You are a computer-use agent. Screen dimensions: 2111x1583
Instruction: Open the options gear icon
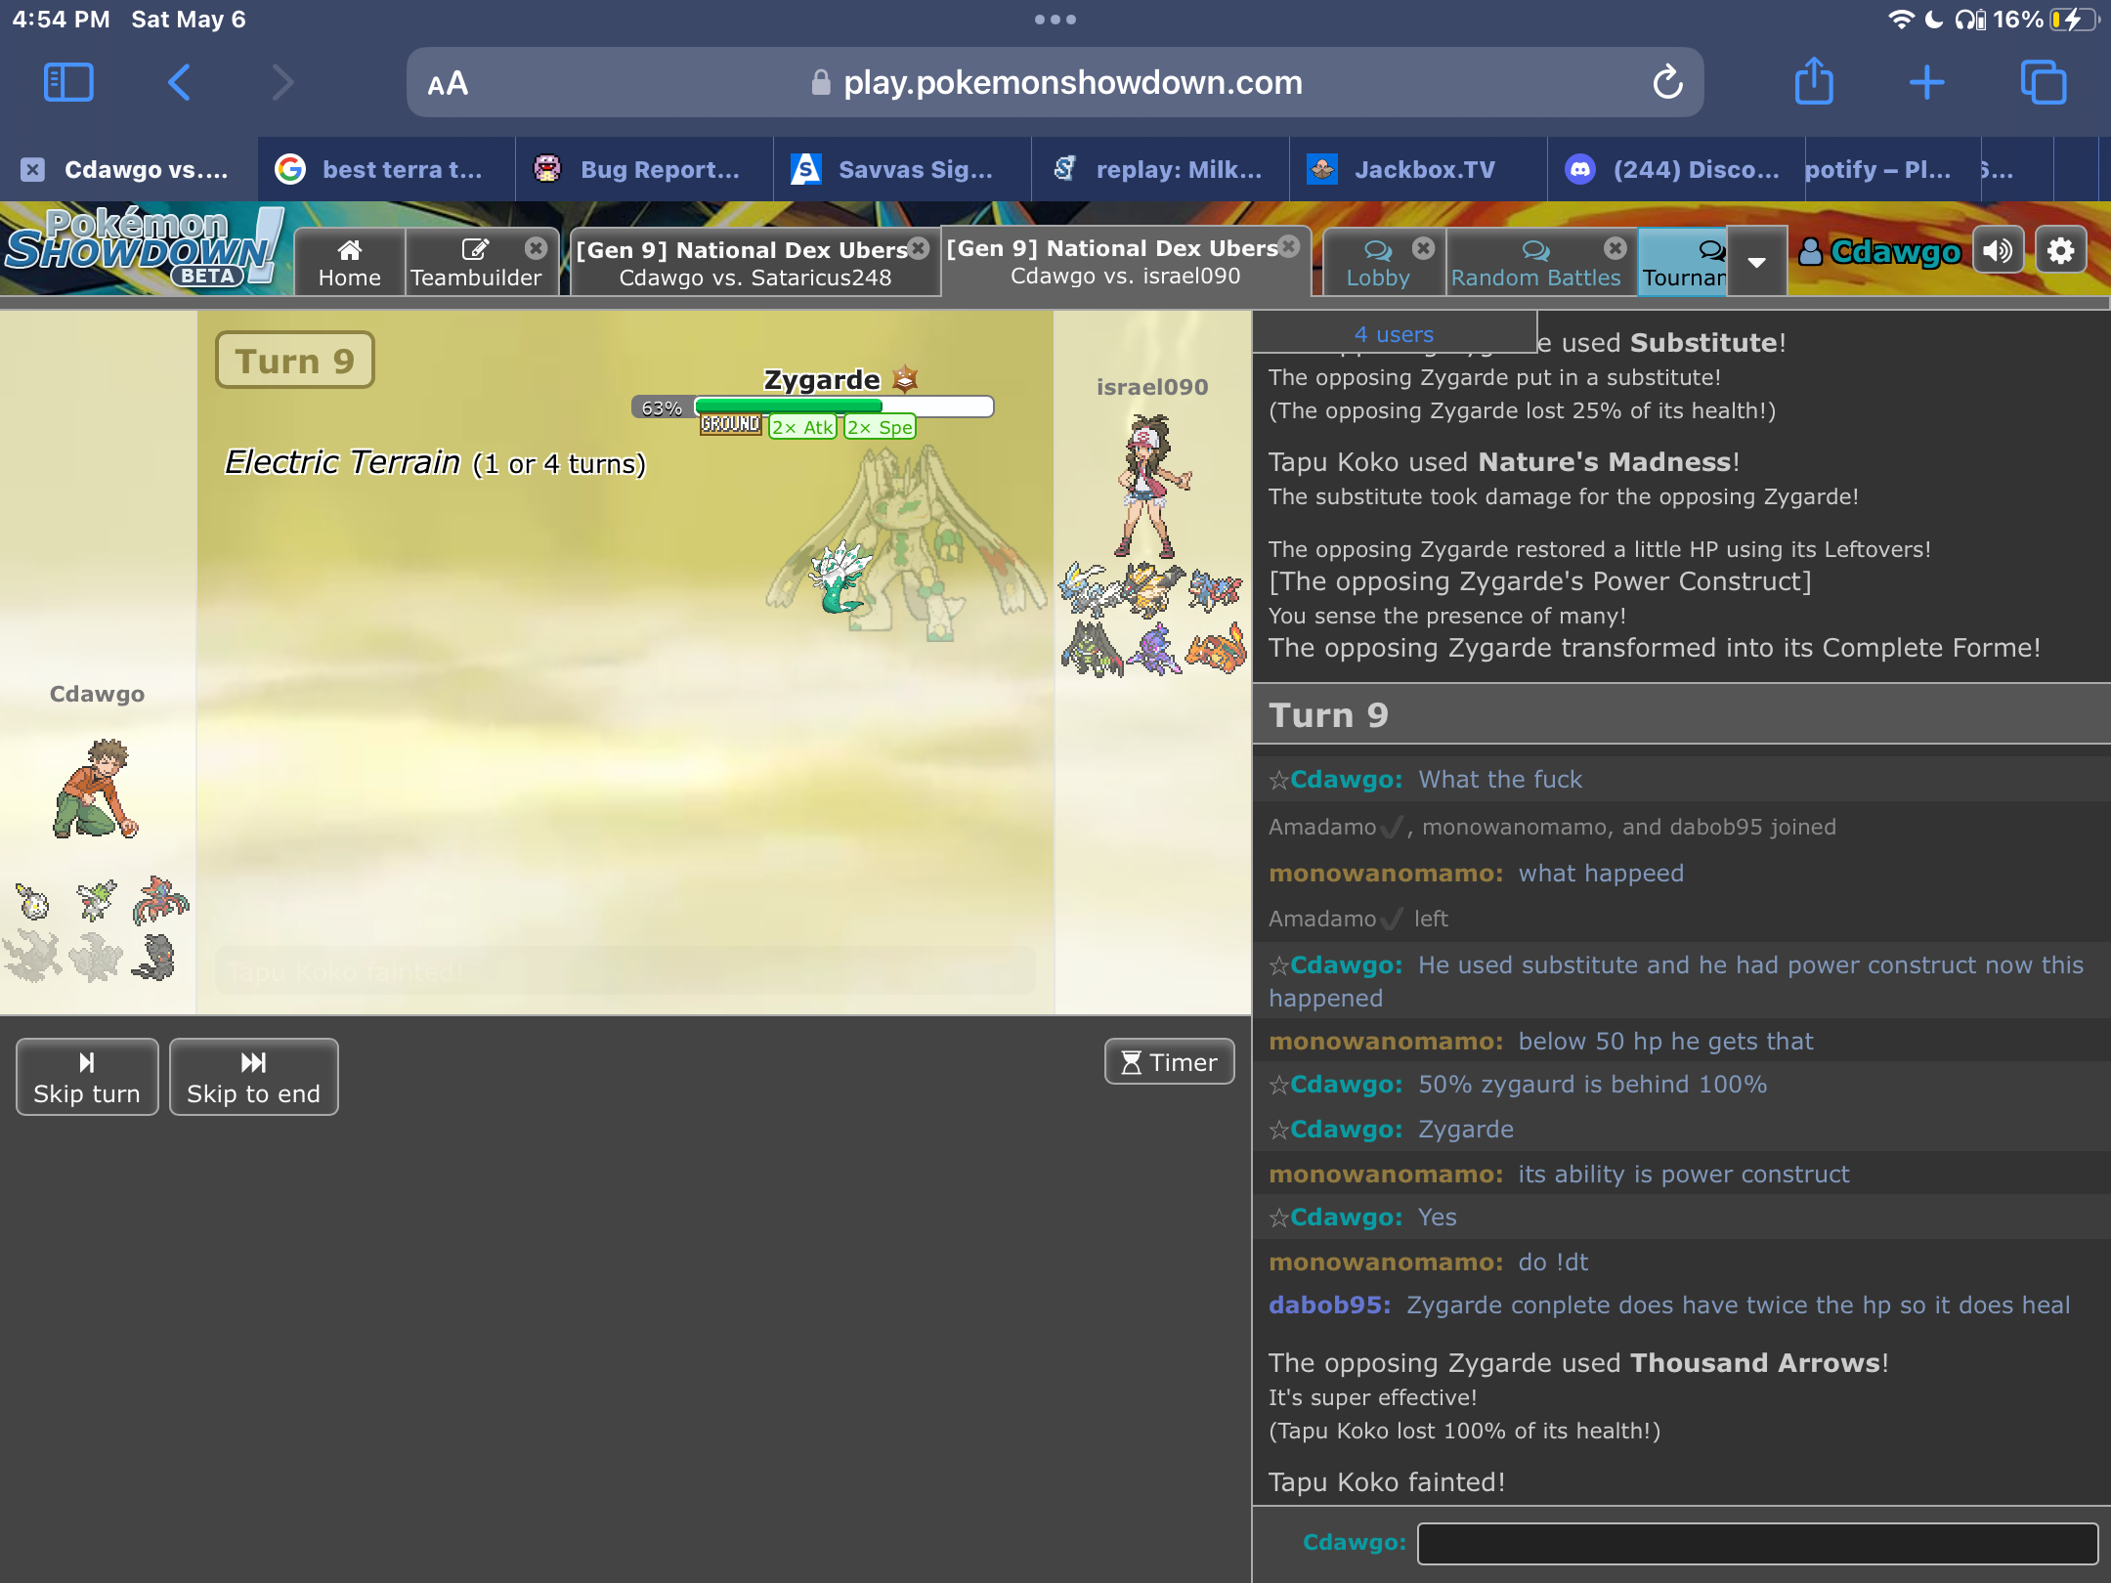2061,251
